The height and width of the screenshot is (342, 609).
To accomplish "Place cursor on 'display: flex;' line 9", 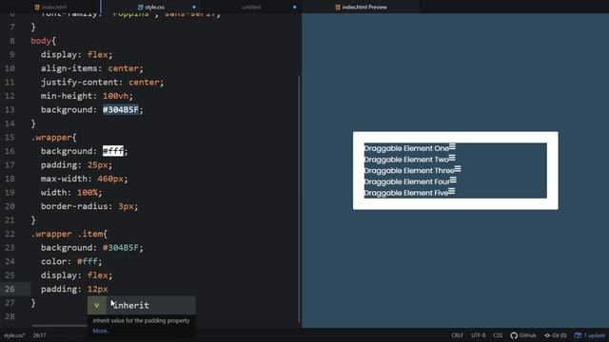I will point(76,55).
